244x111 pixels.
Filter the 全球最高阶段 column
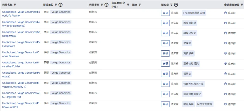242,5
